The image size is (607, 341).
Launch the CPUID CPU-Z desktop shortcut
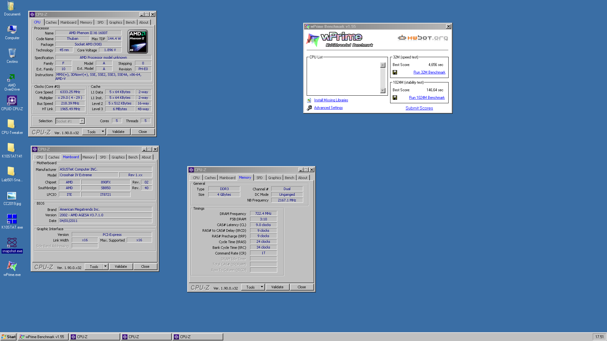[x=12, y=103]
